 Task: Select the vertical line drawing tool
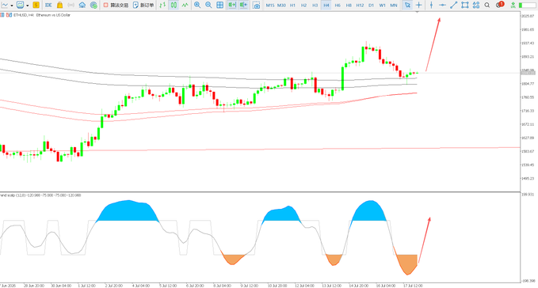431,5
